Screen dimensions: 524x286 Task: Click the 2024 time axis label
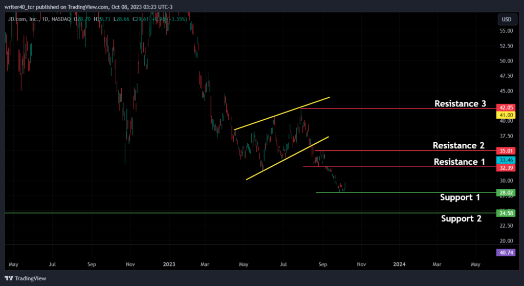[399, 265]
